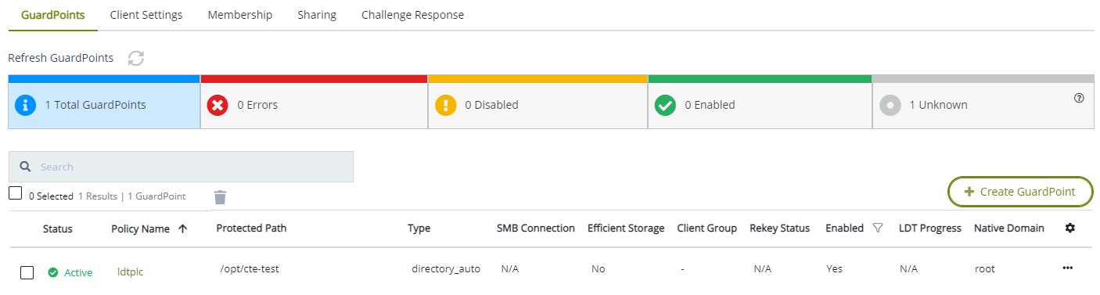Click the Create GuardPoint button

click(1020, 192)
